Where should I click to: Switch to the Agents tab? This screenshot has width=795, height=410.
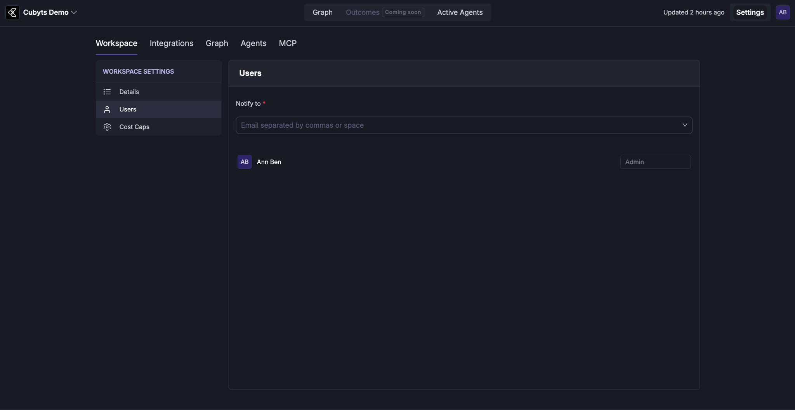[253, 43]
